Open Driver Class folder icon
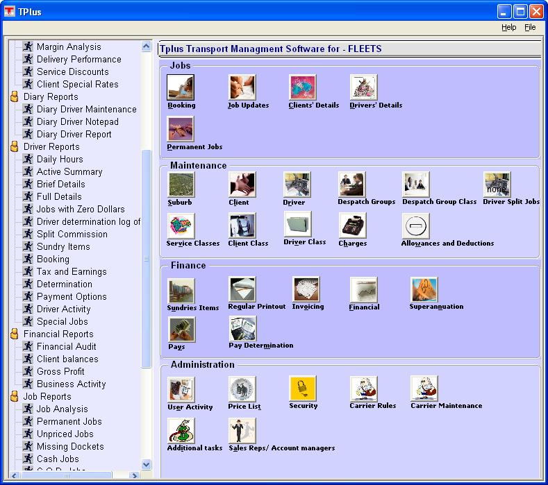The width and height of the screenshot is (548, 485). pos(297,225)
